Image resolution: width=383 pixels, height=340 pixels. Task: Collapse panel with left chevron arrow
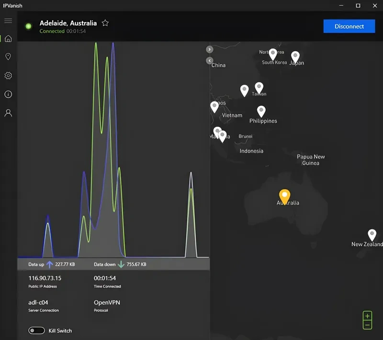click(x=210, y=60)
